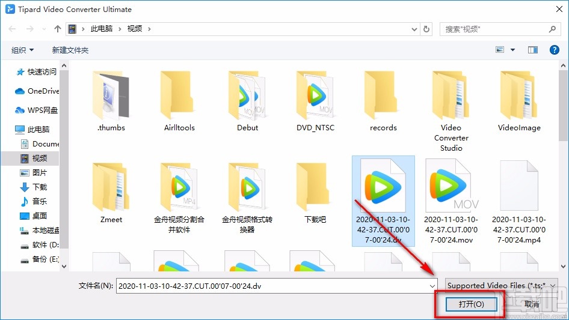Click 此电脑 in the address breadcrumb

[102, 29]
